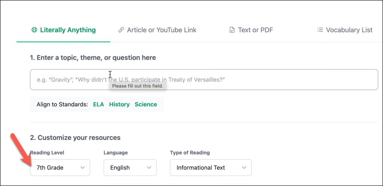This screenshot has width=383, height=186.
Task: Click the chevron in the 7th Grade selector
Action: click(83, 168)
